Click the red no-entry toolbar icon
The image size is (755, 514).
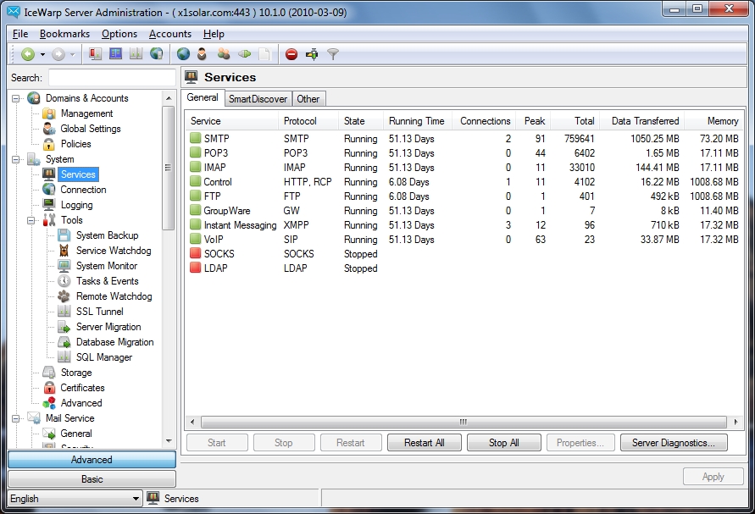click(291, 54)
